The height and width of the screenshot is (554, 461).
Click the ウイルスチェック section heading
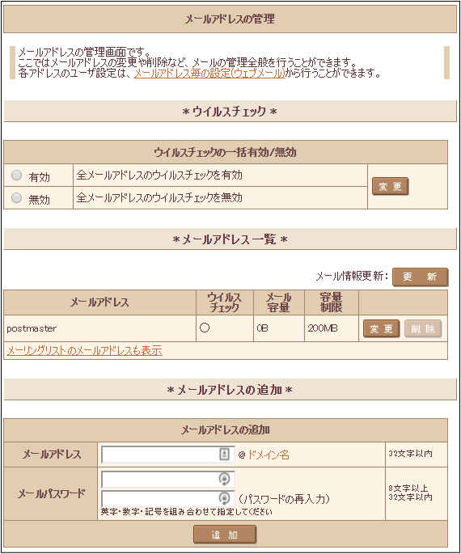coord(230,112)
